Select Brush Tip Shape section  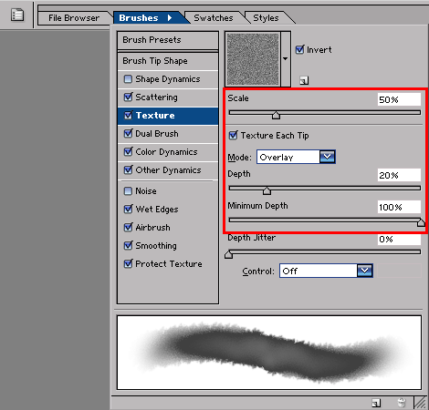(168, 61)
